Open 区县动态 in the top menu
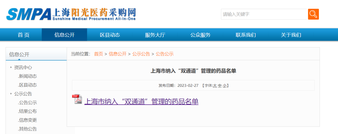The width and height of the screenshot is (338, 134). pyautogui.click(x=110, y=35)
